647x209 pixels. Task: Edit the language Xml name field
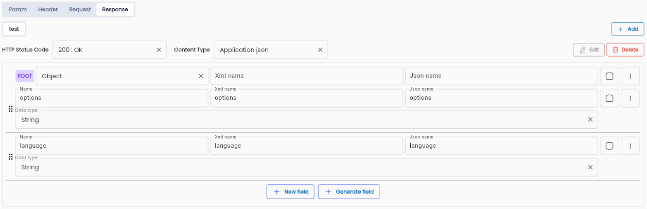pyautogui.click(x=307, y=146)
